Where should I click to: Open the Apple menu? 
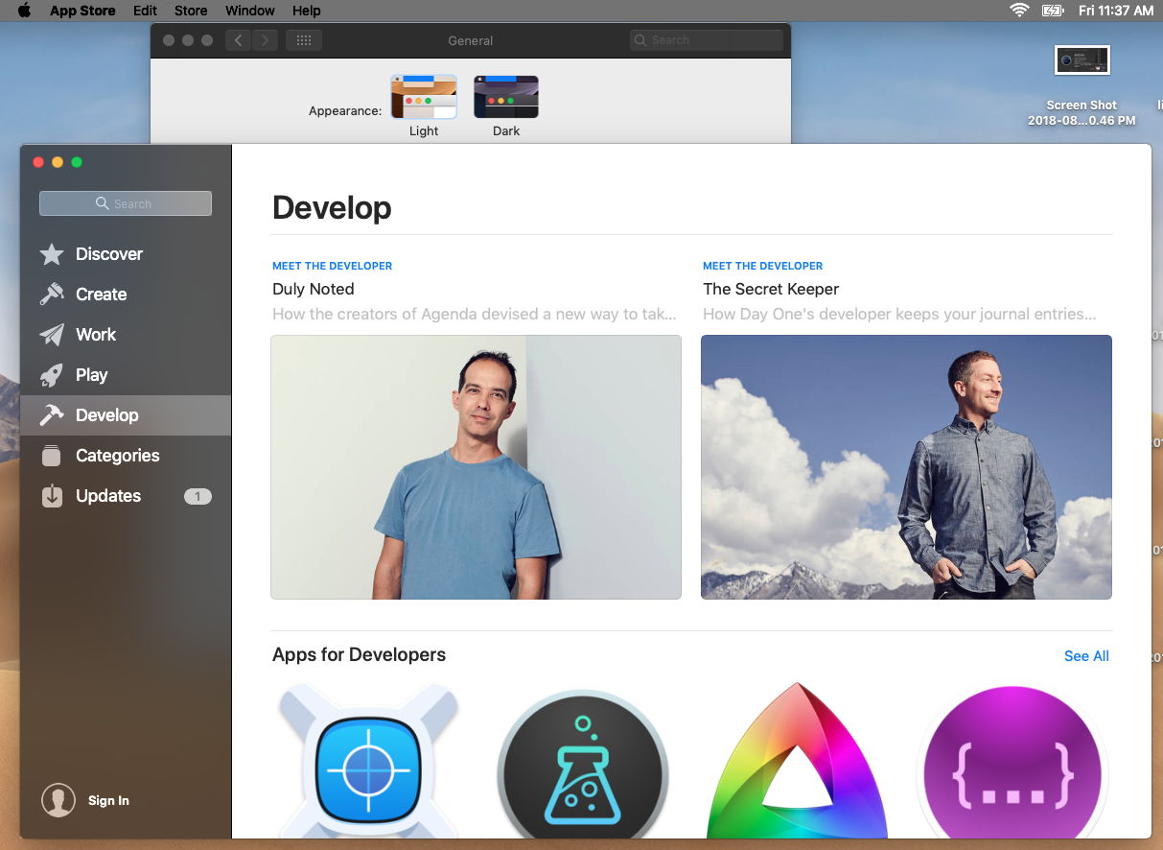pos(25,11)
